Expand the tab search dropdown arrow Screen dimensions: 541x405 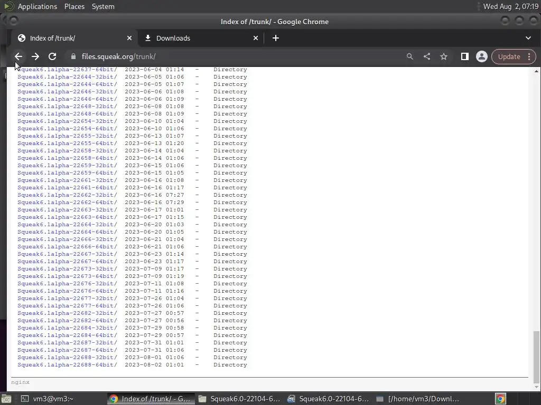tap(528, 38)
